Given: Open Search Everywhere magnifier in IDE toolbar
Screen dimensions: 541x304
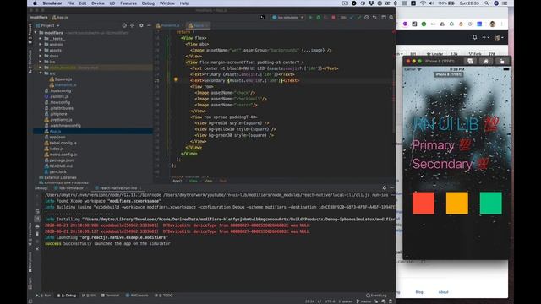Looking at the screenshot, I should (x=391, y=17).
